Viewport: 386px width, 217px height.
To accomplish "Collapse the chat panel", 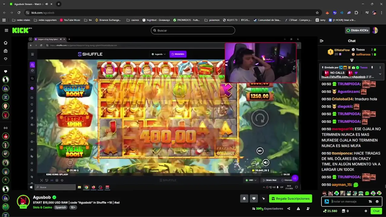I will click(x=321, y=41).
